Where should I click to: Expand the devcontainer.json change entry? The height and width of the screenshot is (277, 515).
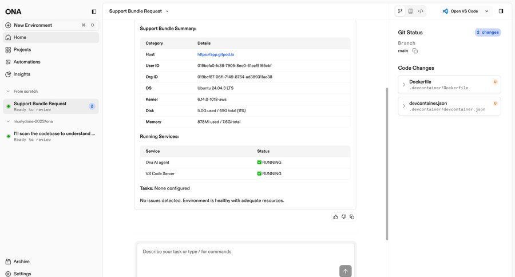point(404,106)
